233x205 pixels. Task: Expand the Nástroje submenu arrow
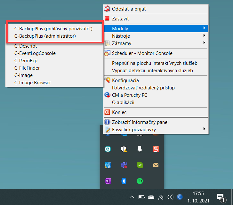point(204,35)
